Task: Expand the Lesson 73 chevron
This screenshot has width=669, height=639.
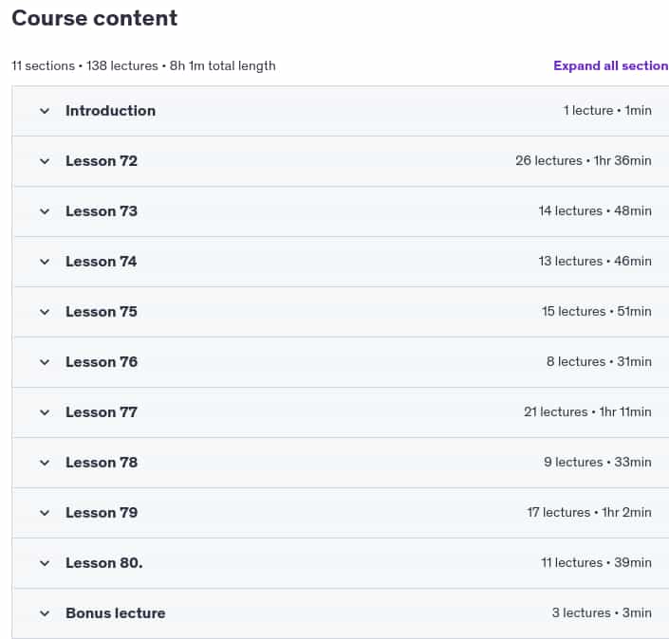Action: (x=45, y=211)
